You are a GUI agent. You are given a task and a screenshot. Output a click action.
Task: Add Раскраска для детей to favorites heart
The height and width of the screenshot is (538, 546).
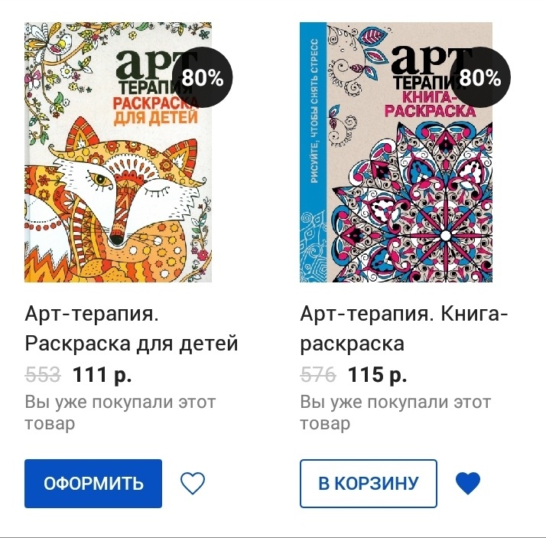click(193, 483)
